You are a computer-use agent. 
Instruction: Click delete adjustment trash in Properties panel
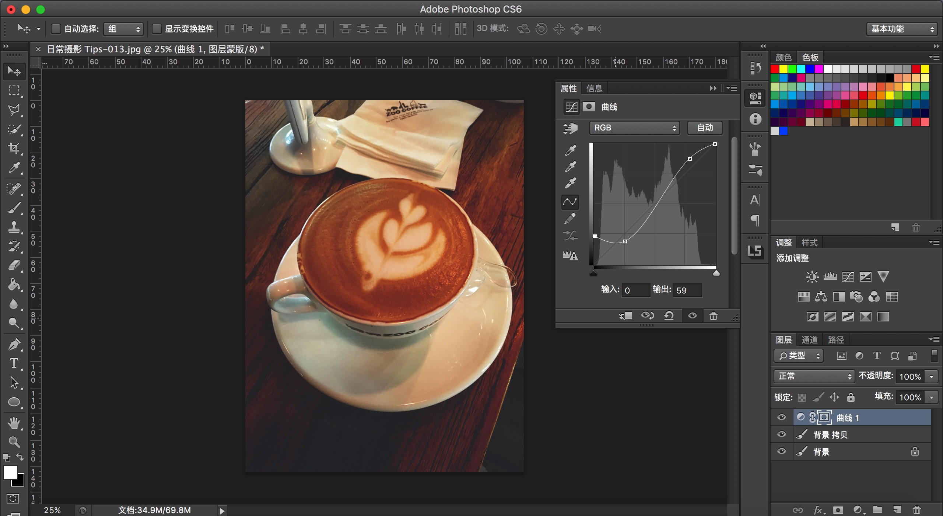[713, 316]
